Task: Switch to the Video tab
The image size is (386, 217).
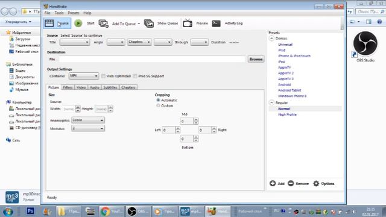Action: [81, 87]
